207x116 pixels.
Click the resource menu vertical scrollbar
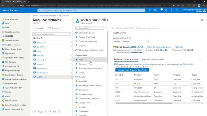coord(107,47)
